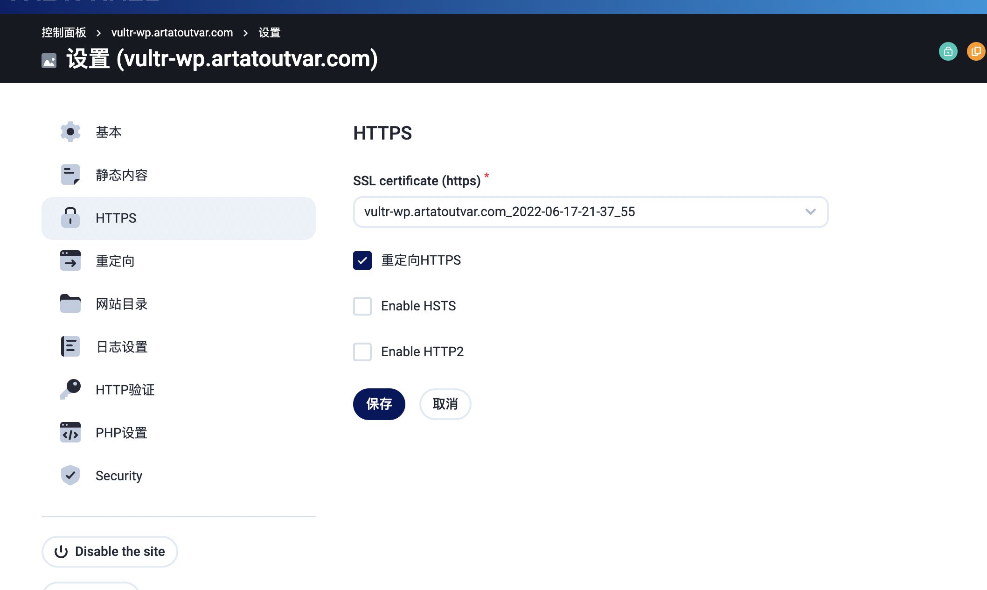Click the green lock icon in header

coord(948,51)
